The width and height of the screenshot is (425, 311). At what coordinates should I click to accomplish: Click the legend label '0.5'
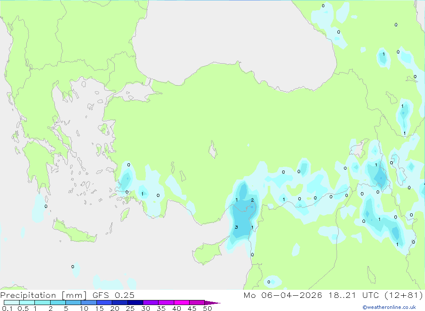pyautogui.click(x=23, y=308)
